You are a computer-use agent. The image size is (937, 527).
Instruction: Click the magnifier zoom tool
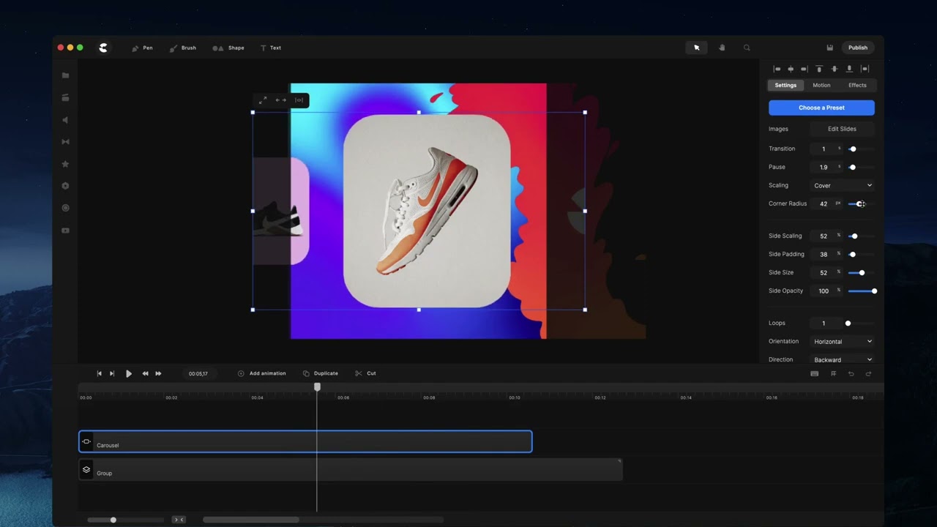pyautogui.click(x=747, y=48)
